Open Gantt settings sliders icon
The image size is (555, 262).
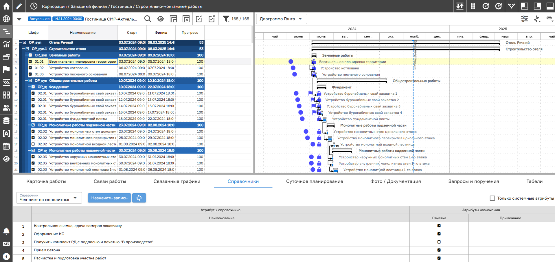(x=524, y=19)
